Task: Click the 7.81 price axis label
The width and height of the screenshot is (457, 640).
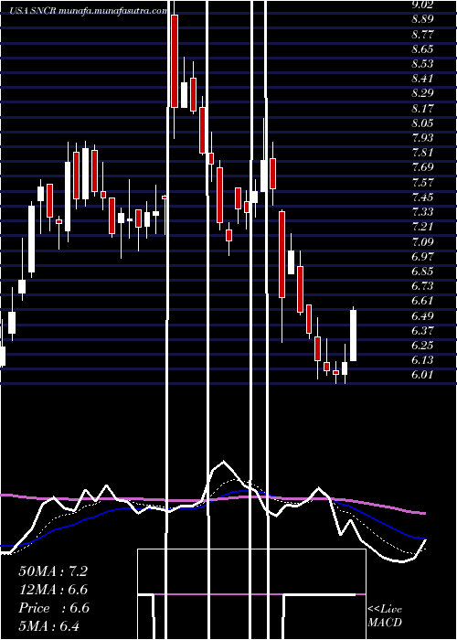Action: (x=422, y=153)
